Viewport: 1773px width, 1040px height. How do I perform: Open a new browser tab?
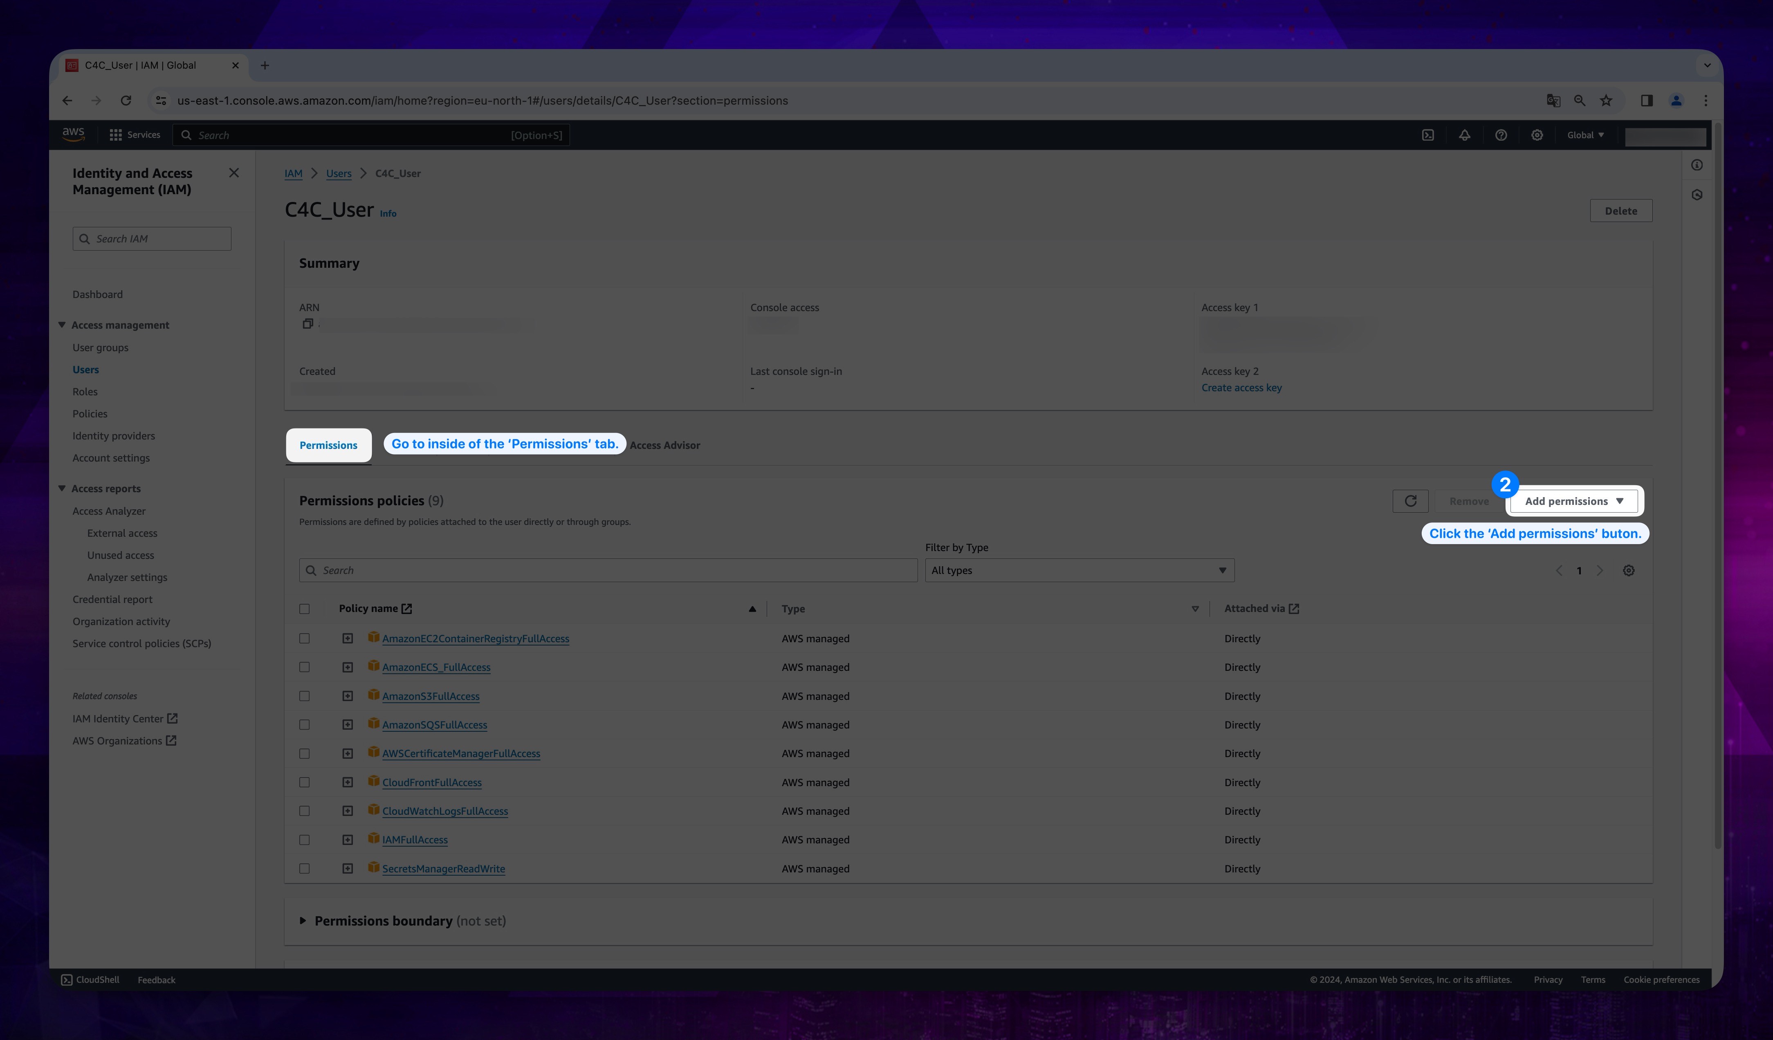(265, 65)
